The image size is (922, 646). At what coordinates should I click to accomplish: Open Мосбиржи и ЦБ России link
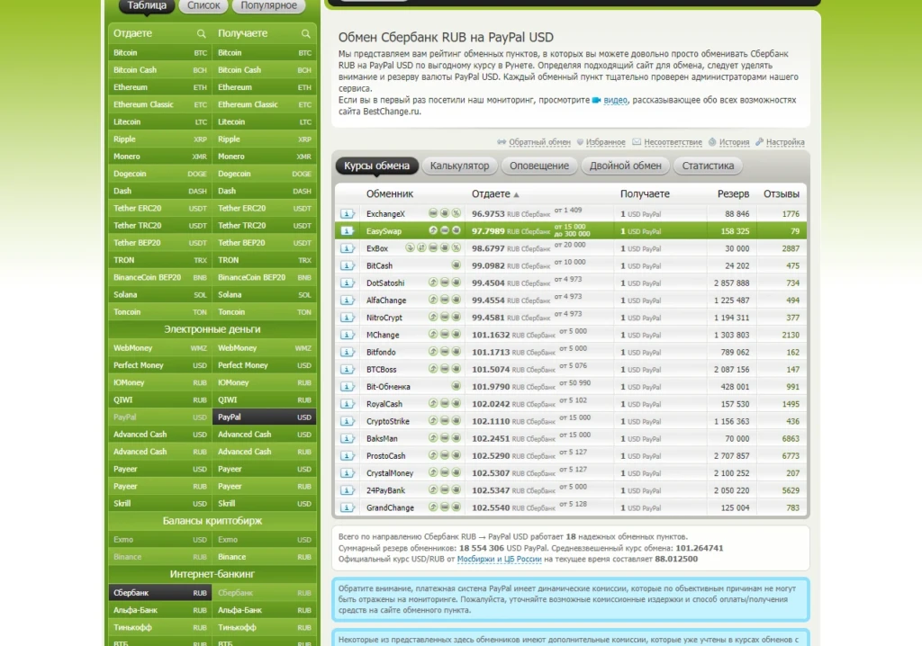499,559
